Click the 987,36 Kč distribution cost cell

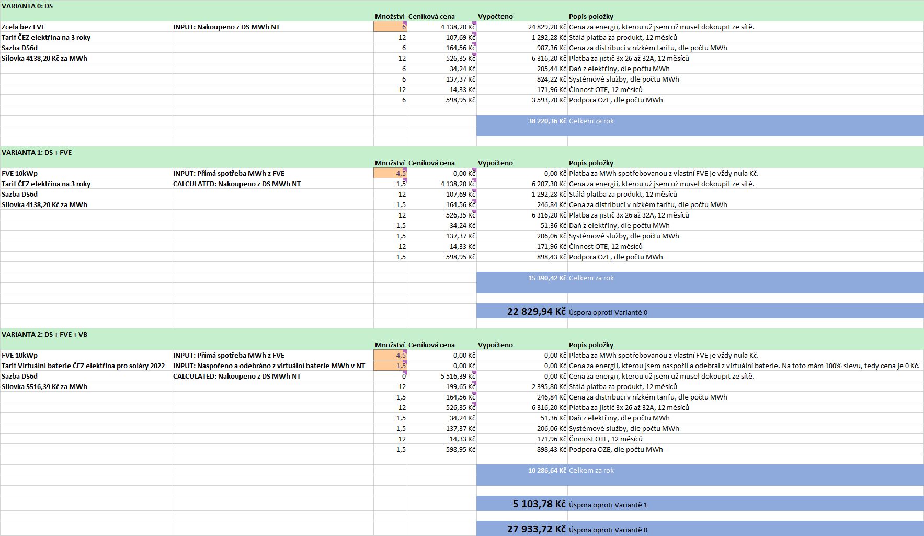pyautogui.click(x=522, y=48)
